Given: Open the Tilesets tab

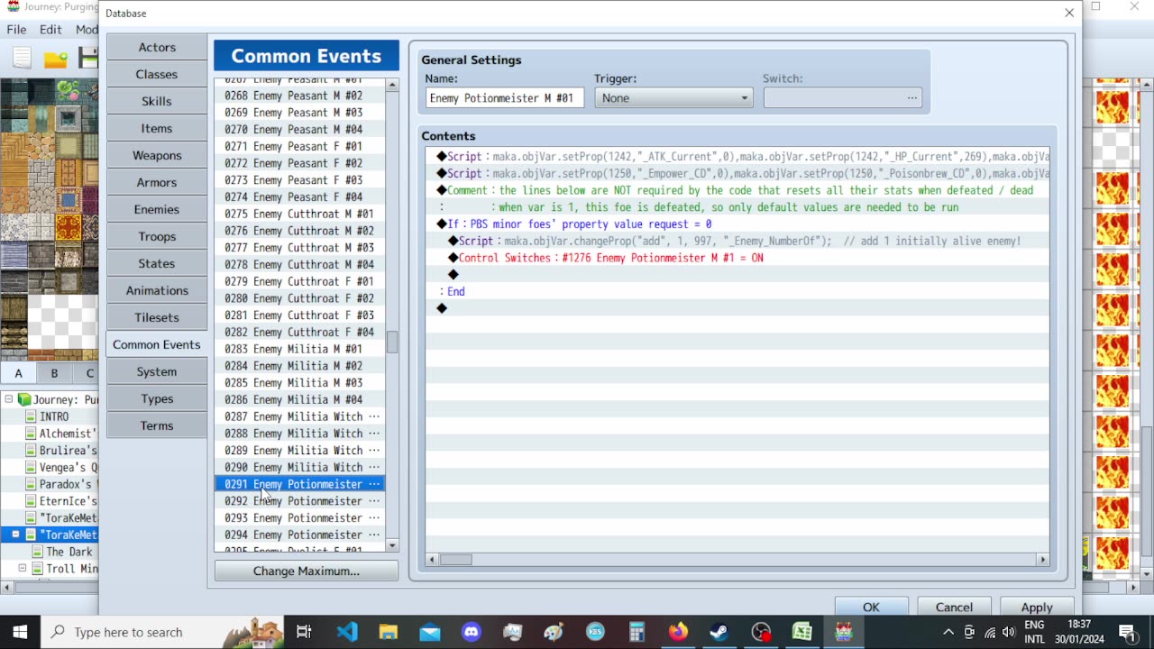Looking at the screenshot, I should point(157,317).
